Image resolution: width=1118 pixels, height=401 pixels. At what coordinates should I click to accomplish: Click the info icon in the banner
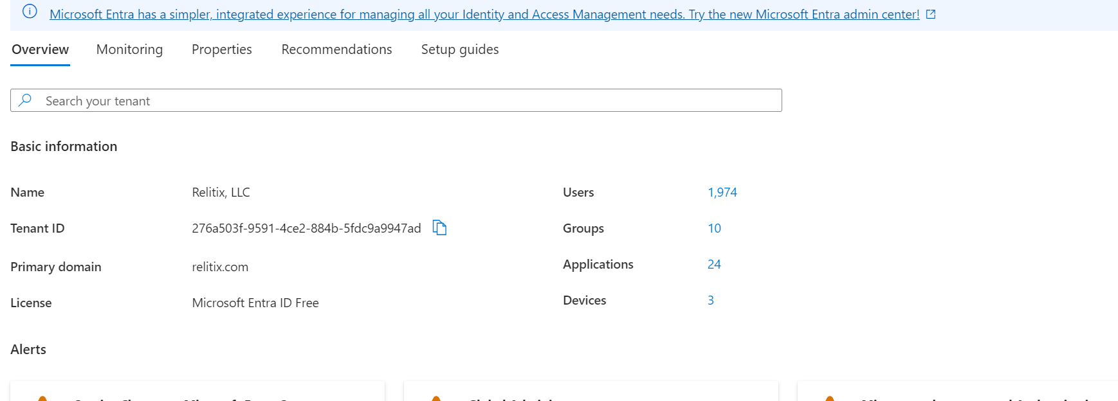click(x=30, y=12)
